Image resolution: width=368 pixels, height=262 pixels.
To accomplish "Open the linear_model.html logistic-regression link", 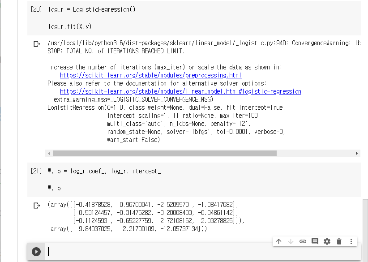I will [x=180, y=91].
